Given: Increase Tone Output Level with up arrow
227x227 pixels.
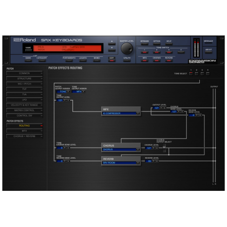Looking at the screenshot, I should pyautogui.click(x=68, y=100).
